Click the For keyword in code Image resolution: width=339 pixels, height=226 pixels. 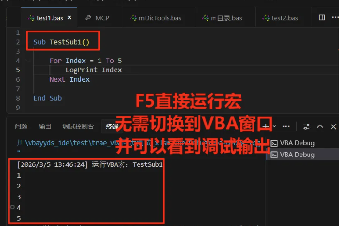click(55, 61)
